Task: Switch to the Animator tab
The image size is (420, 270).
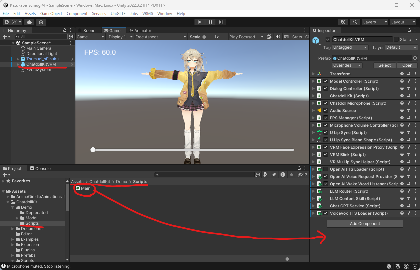Action: 140,30
